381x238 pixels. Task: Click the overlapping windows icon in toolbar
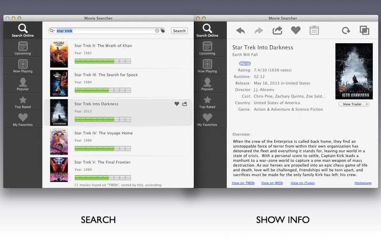[x=364, y=30]
